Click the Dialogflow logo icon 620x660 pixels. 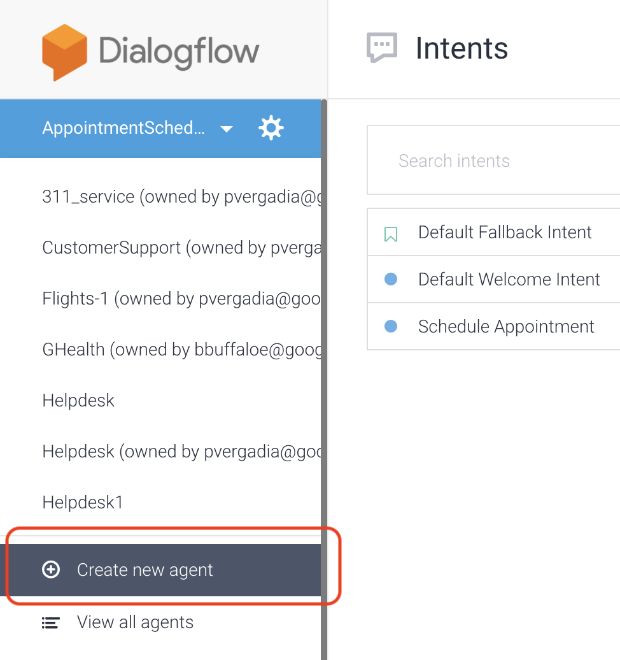[x=64, y=52]
